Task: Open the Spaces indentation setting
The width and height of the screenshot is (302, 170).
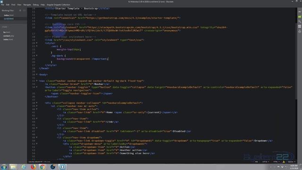Action: point(292,162)
